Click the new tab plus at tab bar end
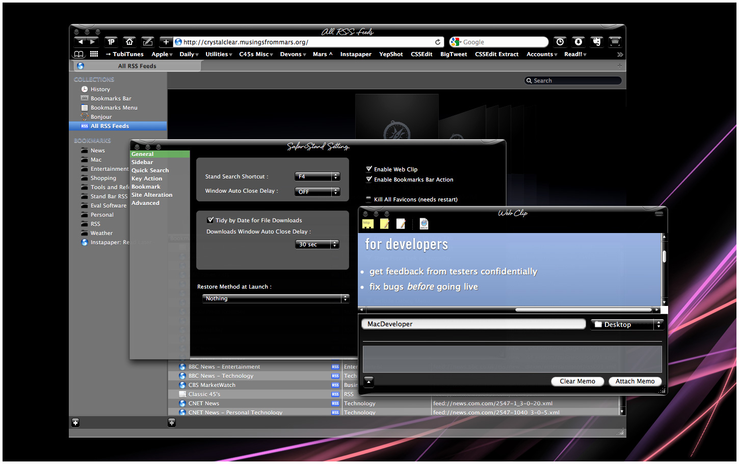 click(620, 66)
